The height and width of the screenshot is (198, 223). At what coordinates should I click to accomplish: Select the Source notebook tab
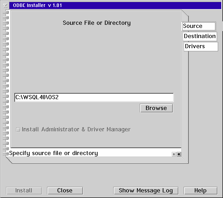click(x=199, y=26)
